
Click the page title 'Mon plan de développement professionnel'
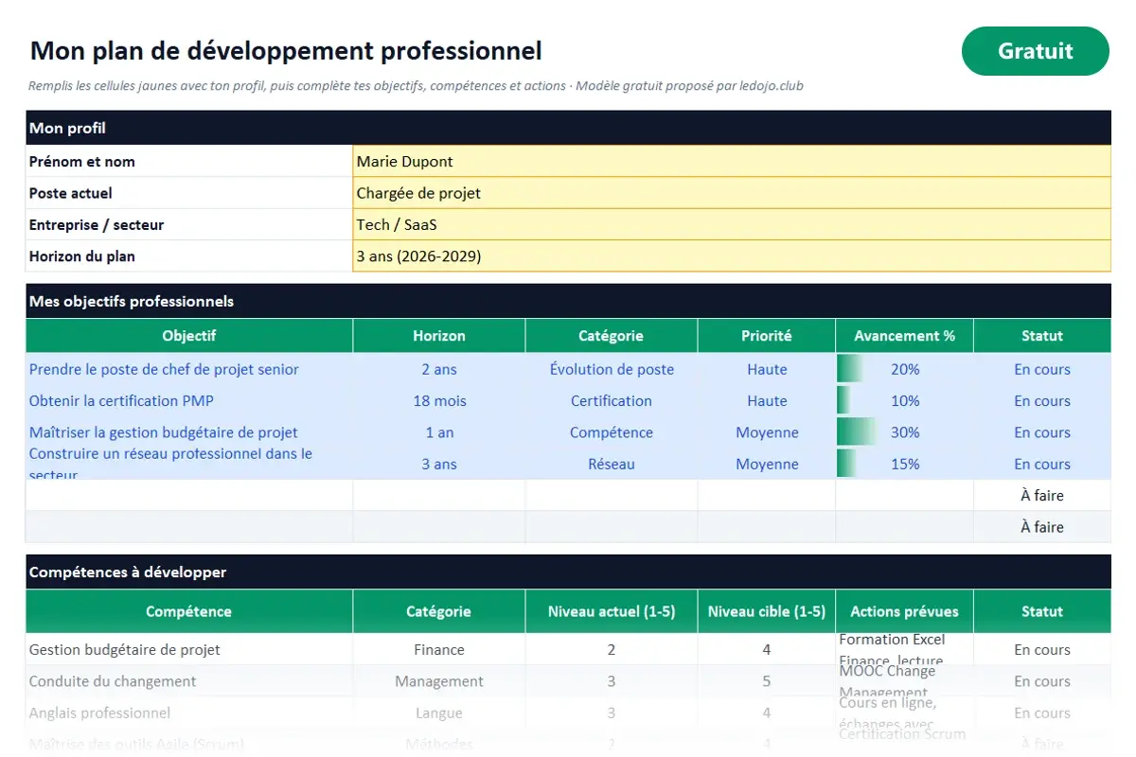pos(286,50)
